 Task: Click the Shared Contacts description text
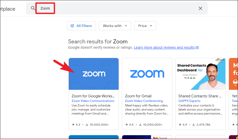click(200, 109)
